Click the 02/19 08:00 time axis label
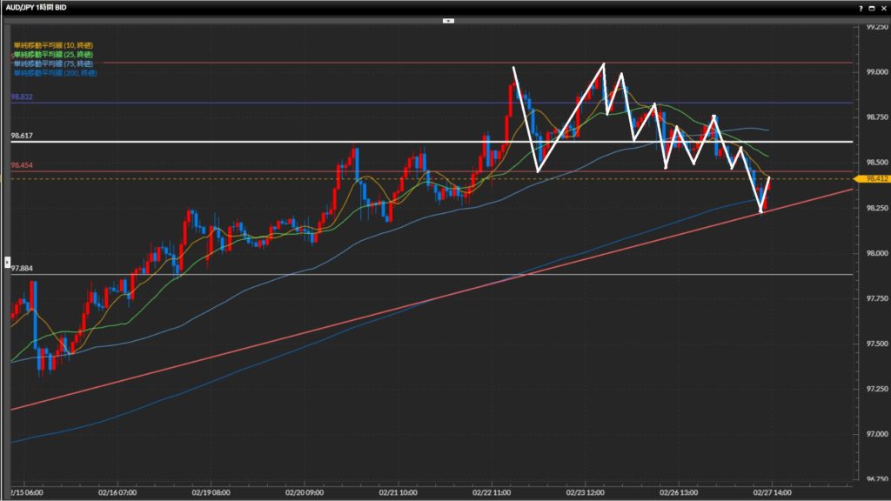Screen dimensions: 891x501 point(212,491)
